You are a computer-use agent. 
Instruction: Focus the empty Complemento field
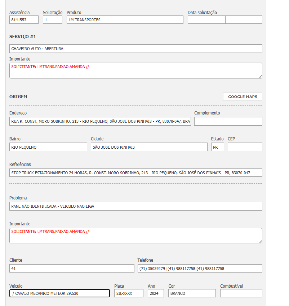pyautogui.click(x=228, y=121)
